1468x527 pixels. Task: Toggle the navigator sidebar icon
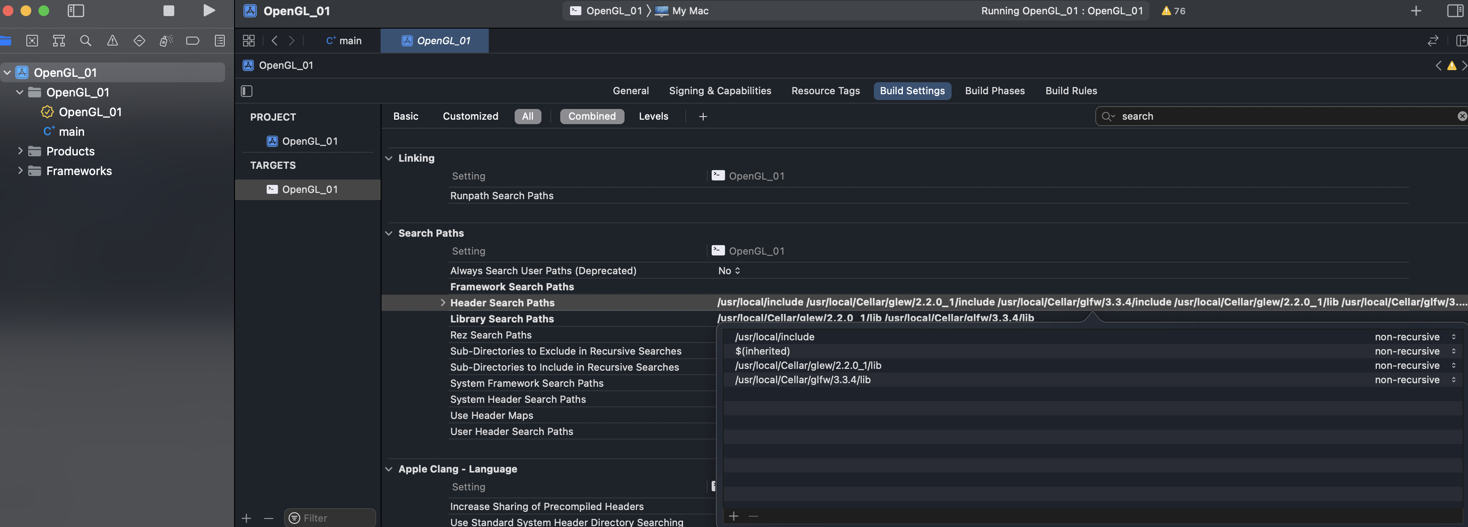(76, 11)
